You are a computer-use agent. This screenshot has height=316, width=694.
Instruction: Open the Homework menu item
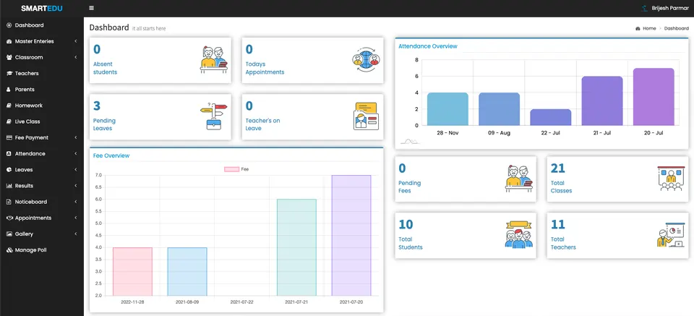click(42, 106)
